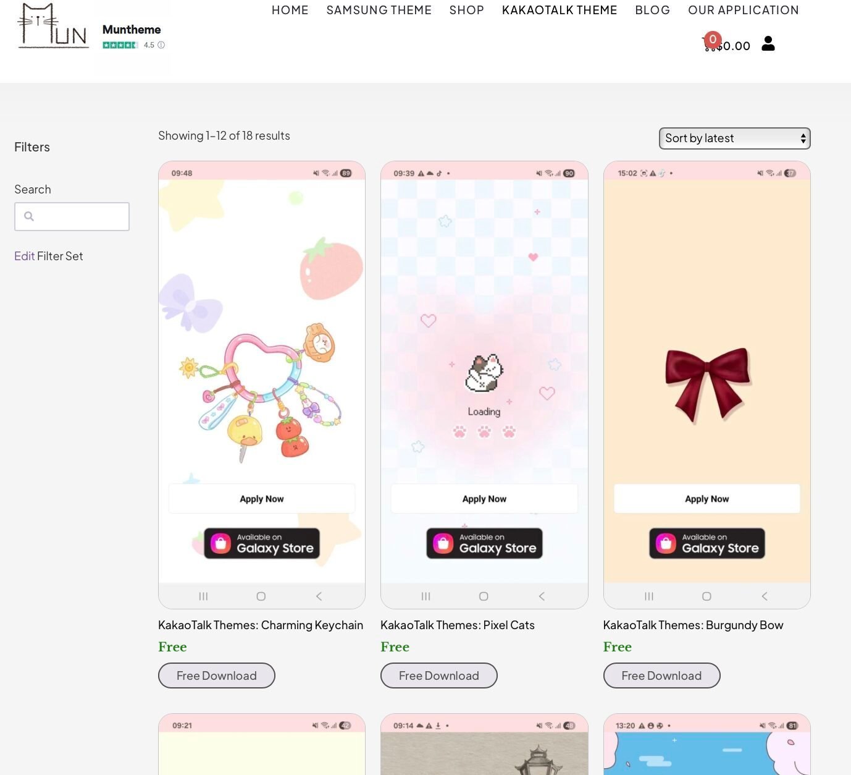Open the BLOG menu item
851x775 pixels.
click(653, 10)
